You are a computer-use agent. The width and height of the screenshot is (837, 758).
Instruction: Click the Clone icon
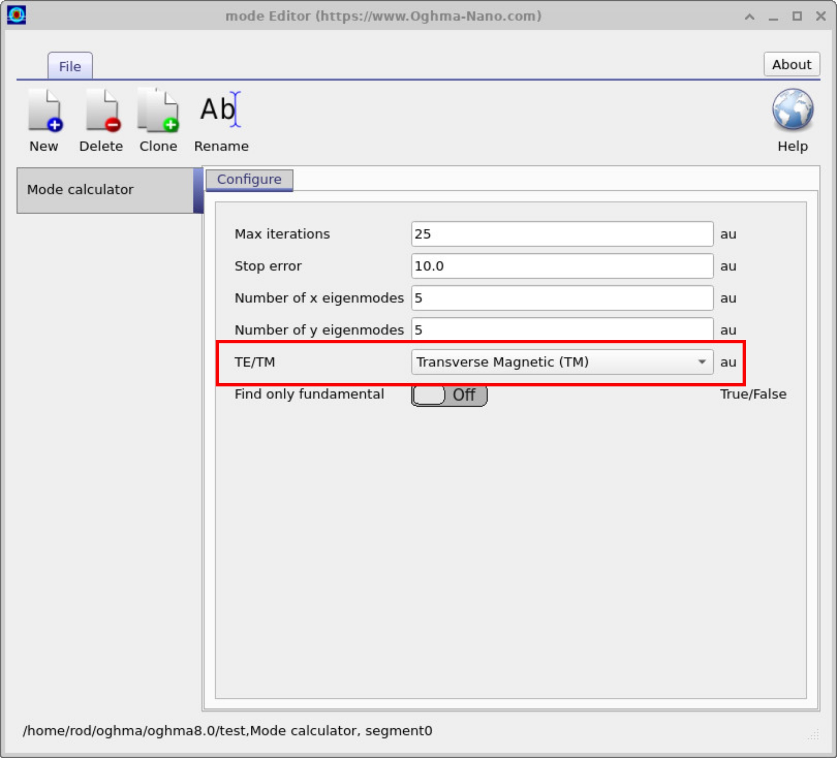(158, 111)
